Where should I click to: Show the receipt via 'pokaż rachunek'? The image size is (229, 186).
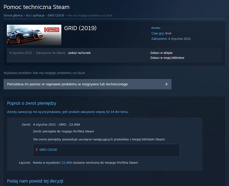coord(80,53)
